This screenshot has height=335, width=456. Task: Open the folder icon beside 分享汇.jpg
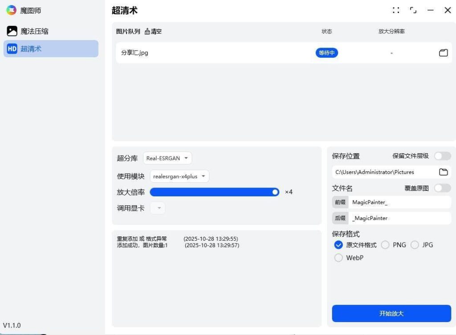443,52
